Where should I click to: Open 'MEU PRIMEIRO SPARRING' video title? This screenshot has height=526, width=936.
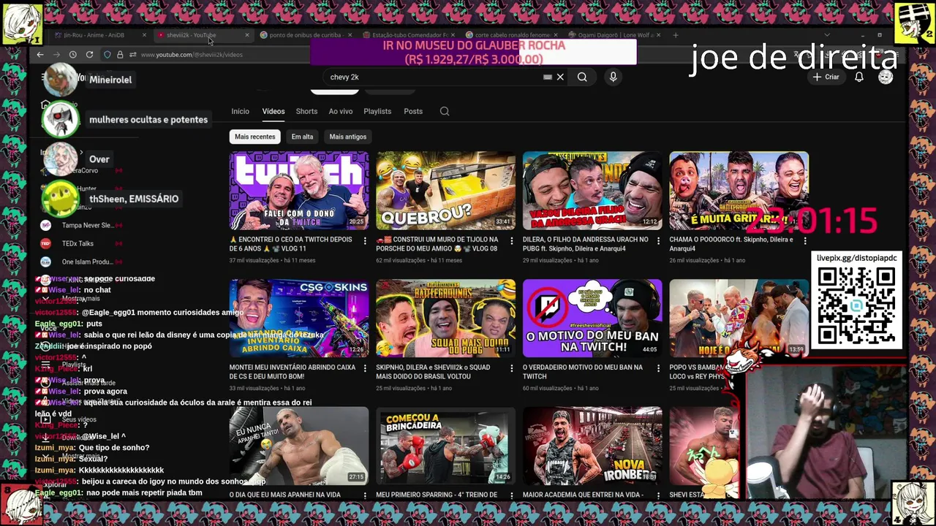click(x=437, y=495)
